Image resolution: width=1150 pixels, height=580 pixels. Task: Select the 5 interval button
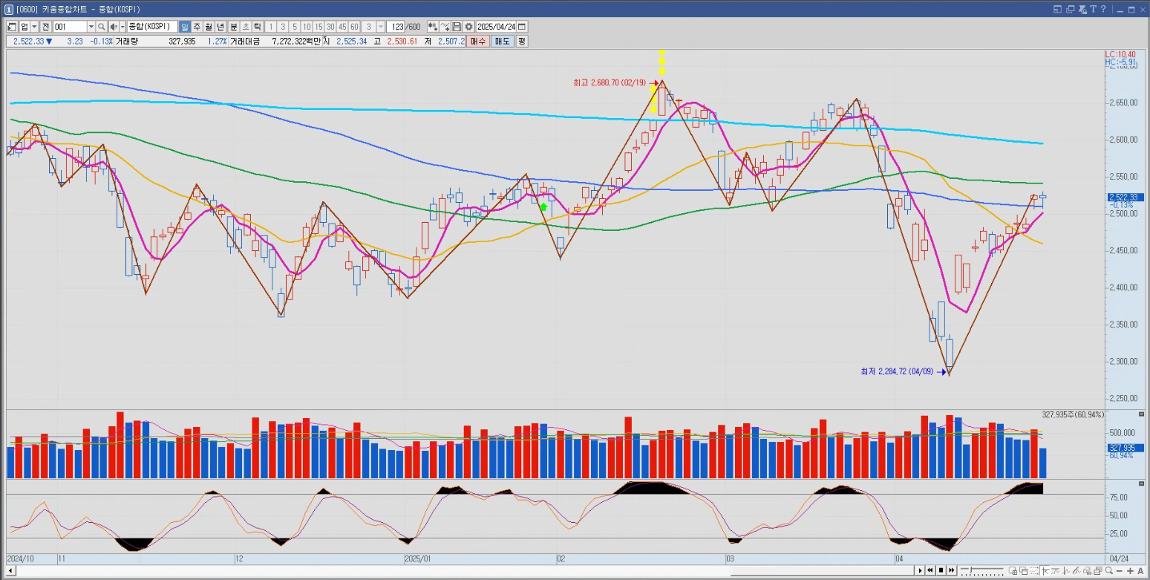coord(295,26)
